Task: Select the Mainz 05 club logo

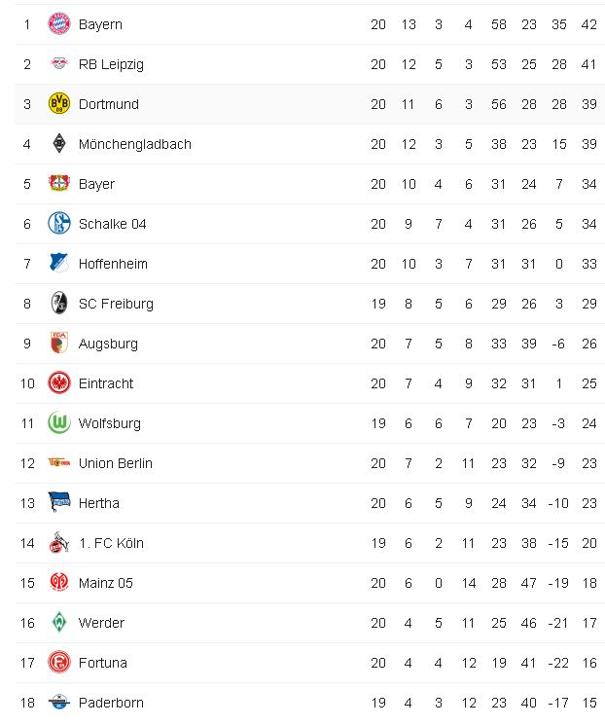Action: 59,583
